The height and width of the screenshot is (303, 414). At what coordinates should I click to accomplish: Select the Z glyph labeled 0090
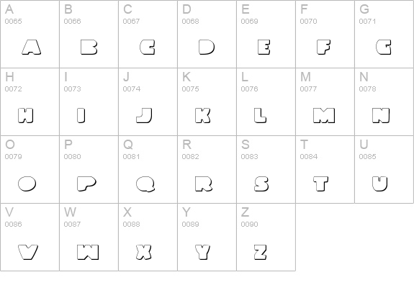(x=266, y=237)
